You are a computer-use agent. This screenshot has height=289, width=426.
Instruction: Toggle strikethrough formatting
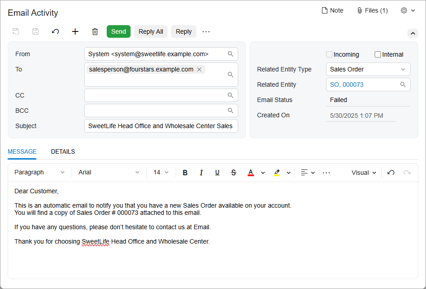234,173
